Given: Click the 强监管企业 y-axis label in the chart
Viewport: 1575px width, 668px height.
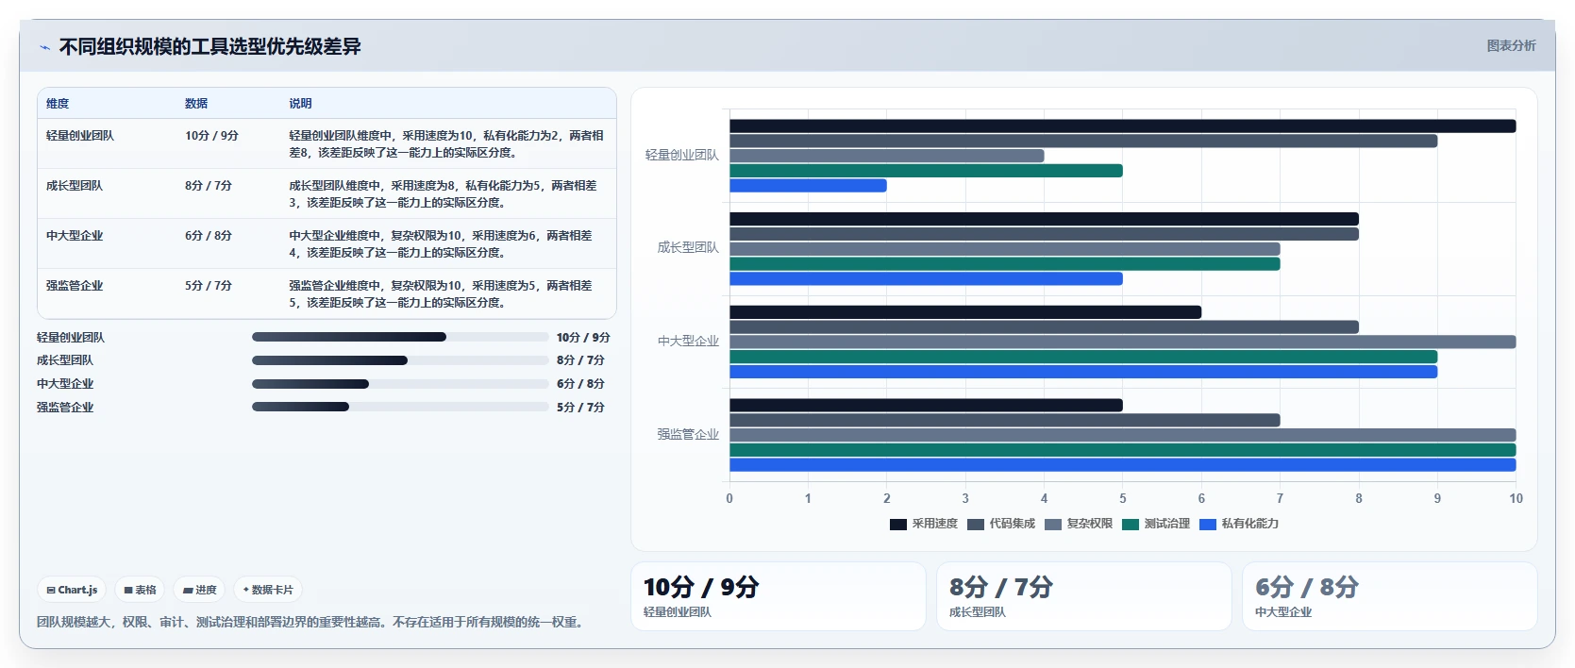Looking at the screenshot, I should click(x=689, y=434).
